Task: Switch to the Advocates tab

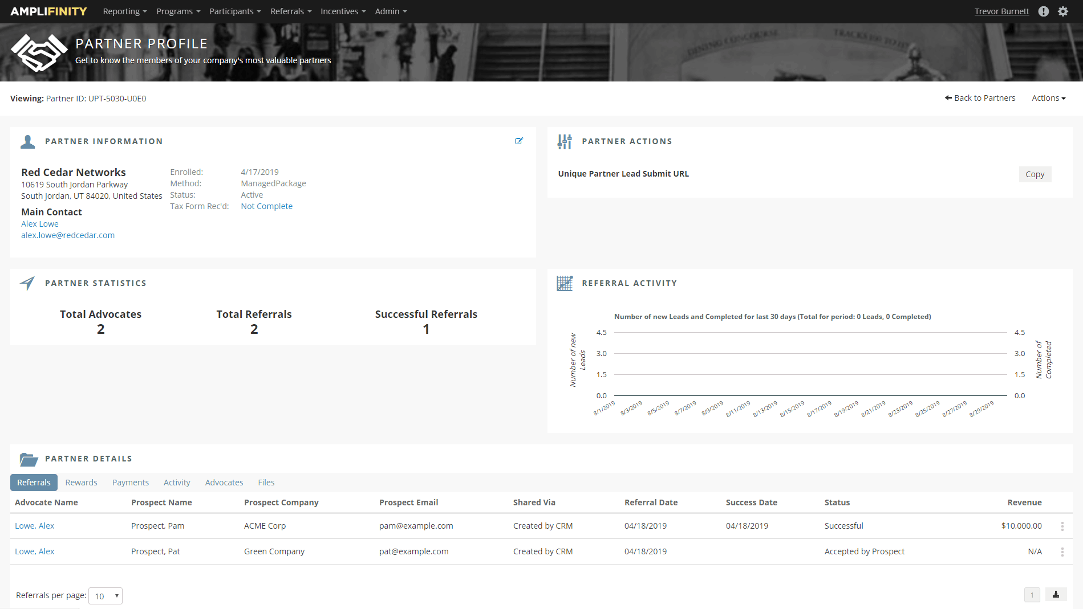Action: pyautogui.click(x=224, y=483)
